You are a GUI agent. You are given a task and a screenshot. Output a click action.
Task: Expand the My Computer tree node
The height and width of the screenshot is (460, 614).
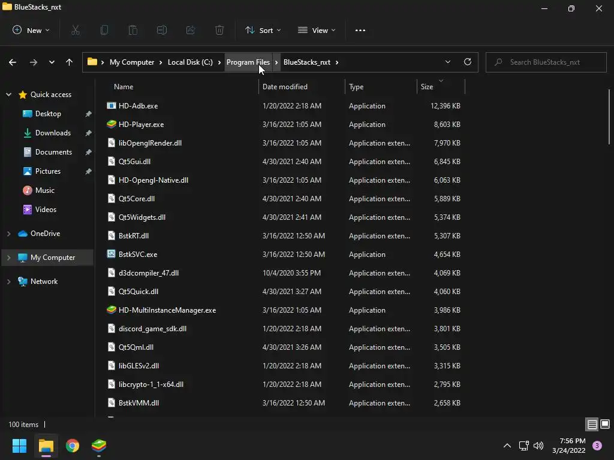pyautogui.click(x=8, y=258)
